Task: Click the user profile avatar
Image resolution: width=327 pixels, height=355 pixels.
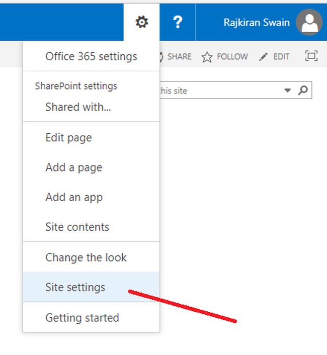Action: [309, 22]
